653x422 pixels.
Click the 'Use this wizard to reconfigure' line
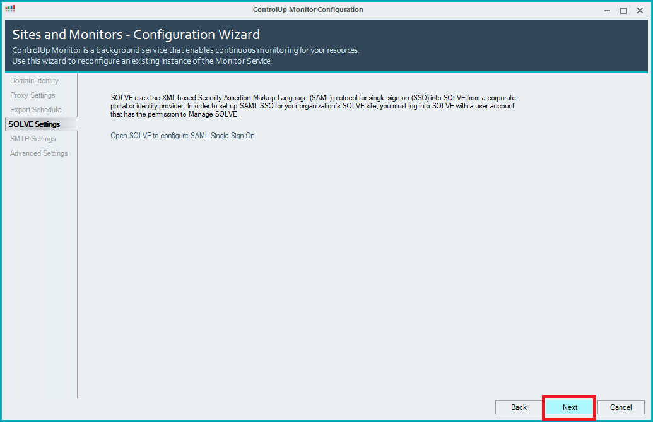coord(142,61)
